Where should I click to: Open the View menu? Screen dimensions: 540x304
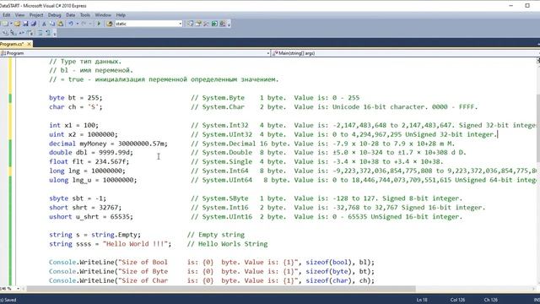[19, 15]
